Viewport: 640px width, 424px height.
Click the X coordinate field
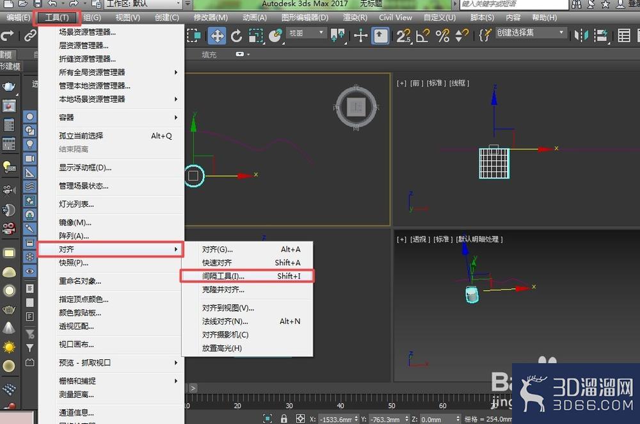(335, 420)
